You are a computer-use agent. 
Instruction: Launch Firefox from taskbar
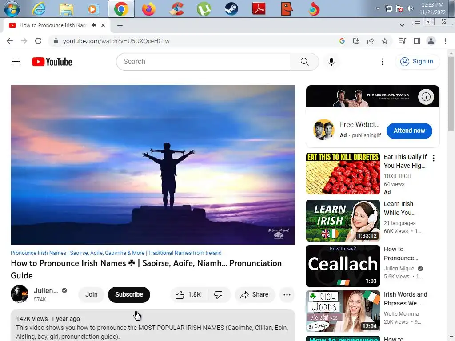click(148, 9)
